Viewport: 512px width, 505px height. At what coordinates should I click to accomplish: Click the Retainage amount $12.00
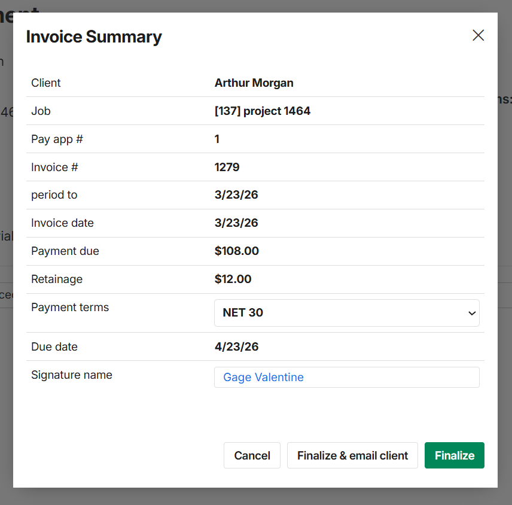(233, 279)
